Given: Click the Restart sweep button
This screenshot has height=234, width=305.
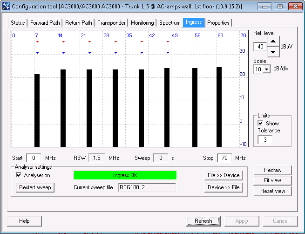Looking at the screenshot, I should point(35,187).
